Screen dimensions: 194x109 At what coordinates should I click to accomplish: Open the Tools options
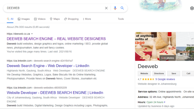[x=121, y=19]
